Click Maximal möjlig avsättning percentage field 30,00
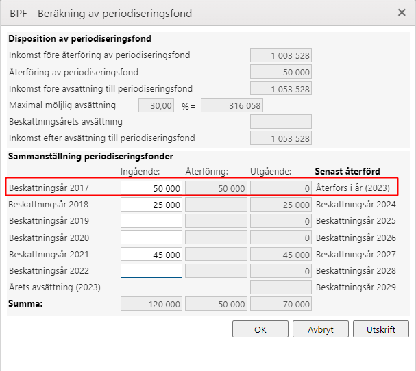The height and width of the screenshot is (371, 416). (156, 105)
